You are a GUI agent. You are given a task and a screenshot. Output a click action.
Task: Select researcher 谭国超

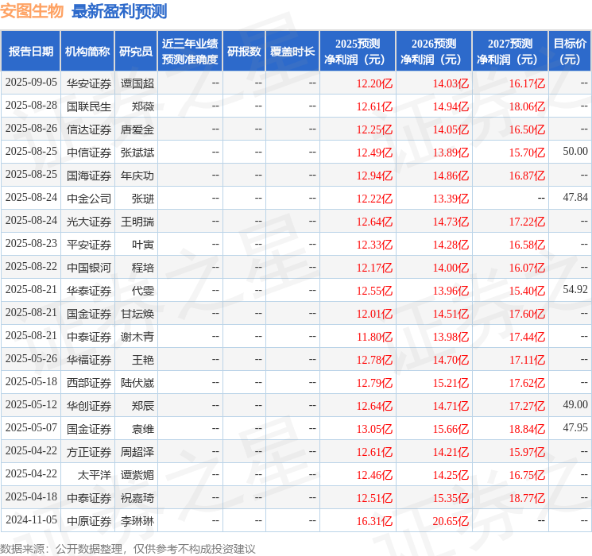coord(137,83)
